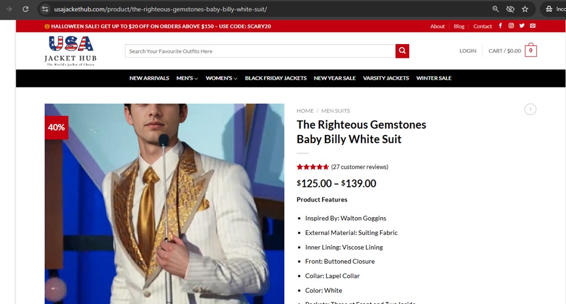Open site information icon in address bar

click(x=45, y=9)
